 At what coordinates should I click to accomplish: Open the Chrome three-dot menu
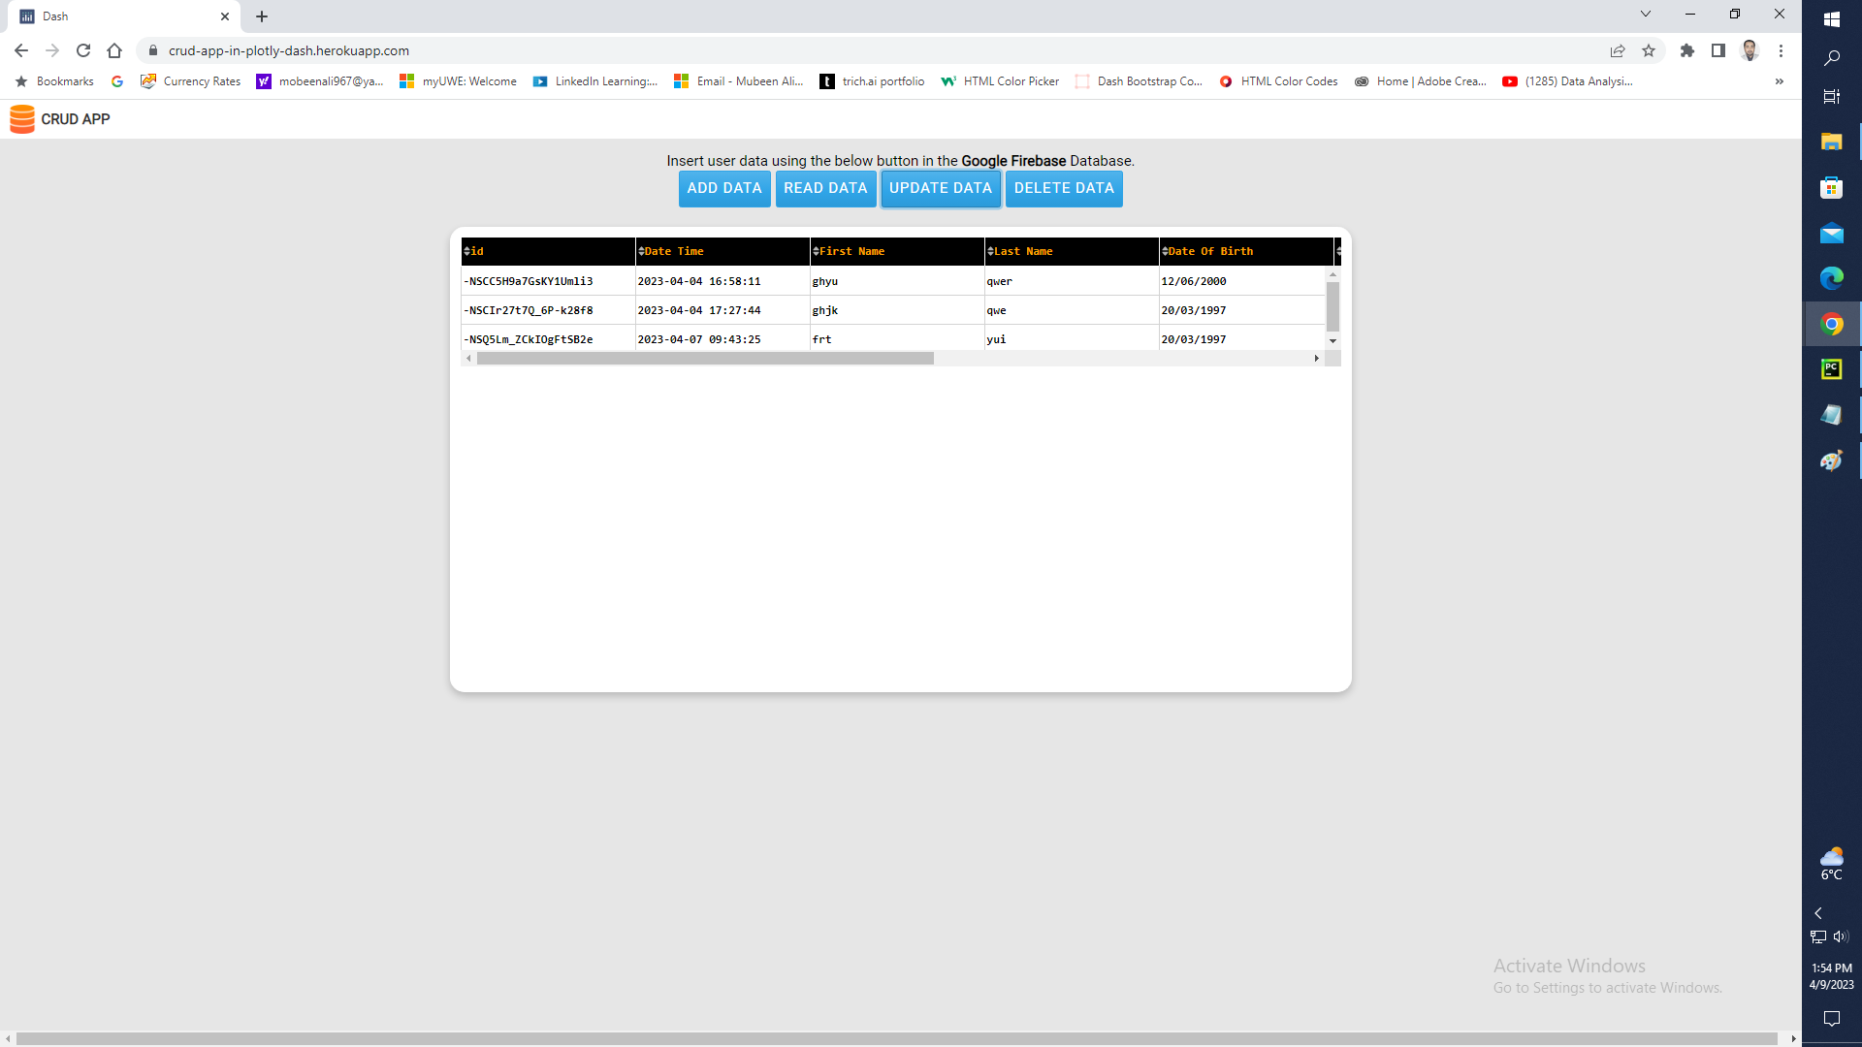coord(1781,50)
